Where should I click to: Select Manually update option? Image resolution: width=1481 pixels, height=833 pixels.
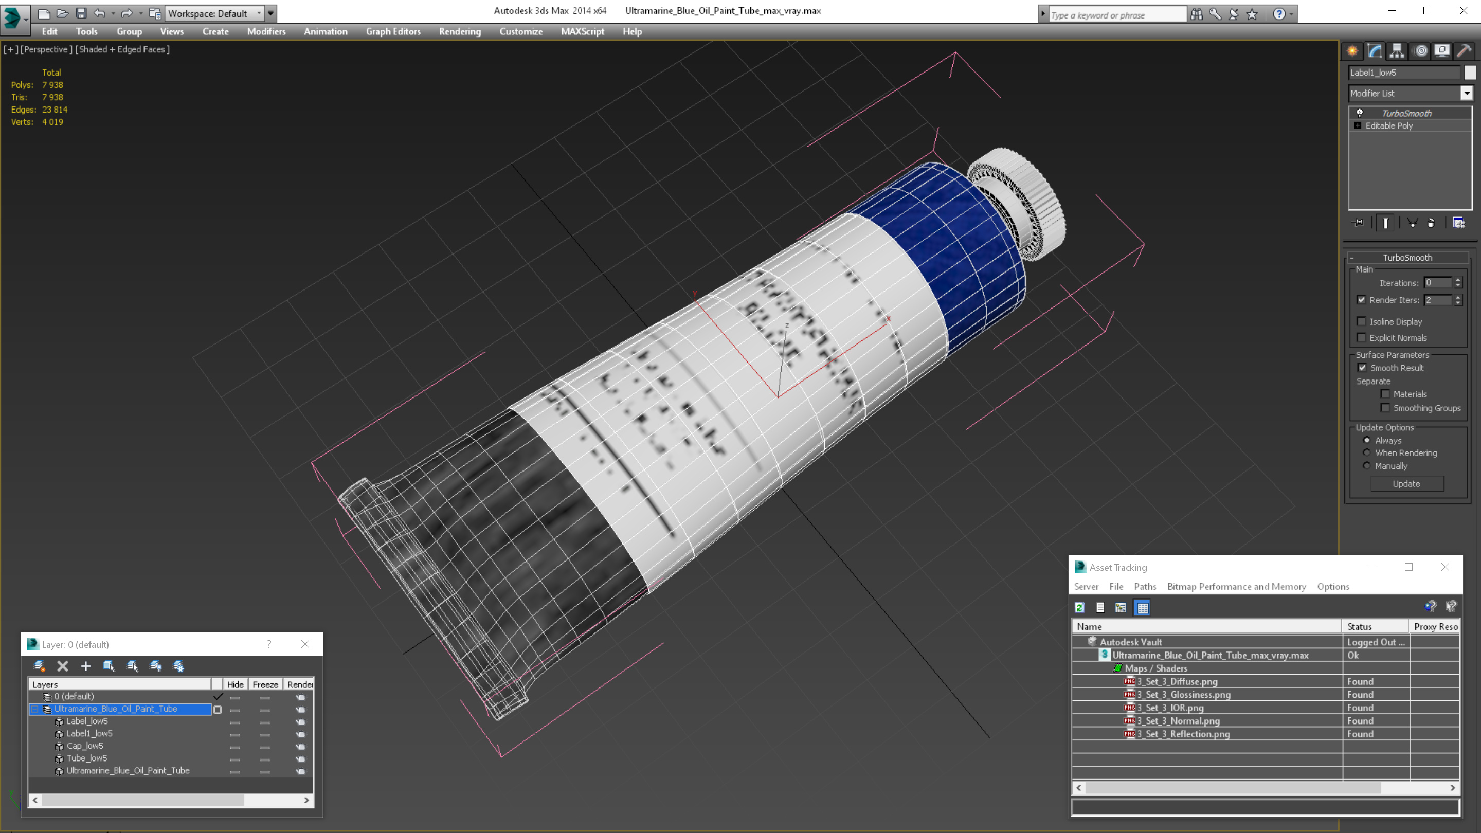click(1367, 466)
